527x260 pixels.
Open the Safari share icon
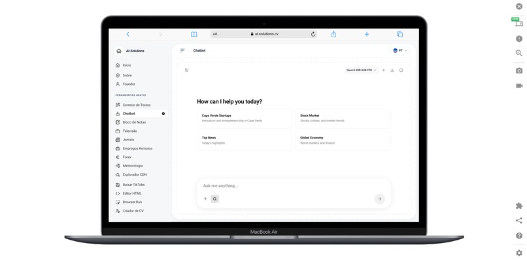point(333,34)
